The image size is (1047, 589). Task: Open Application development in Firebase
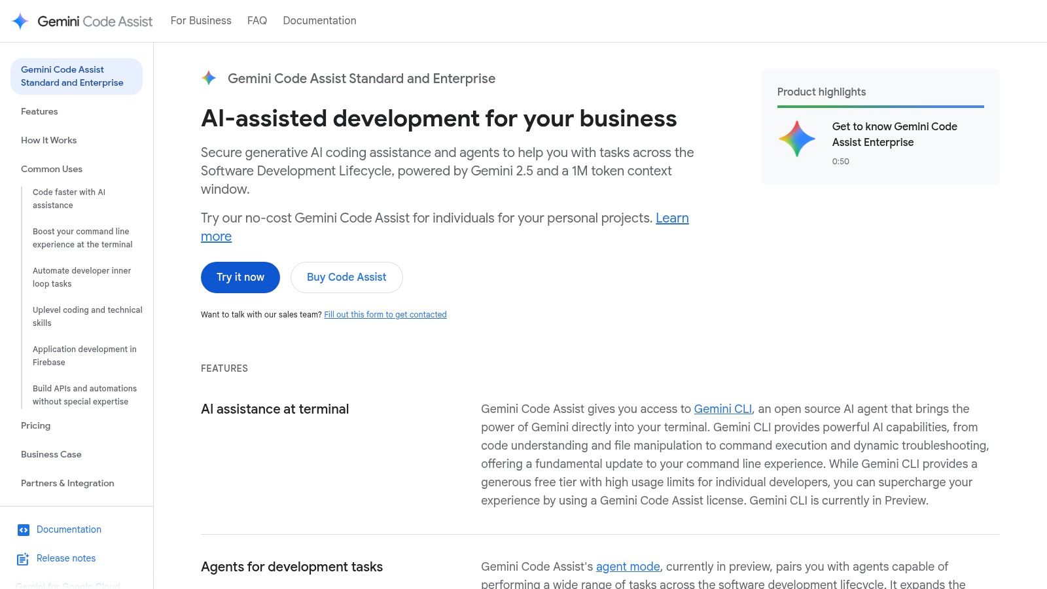(84, 355)
